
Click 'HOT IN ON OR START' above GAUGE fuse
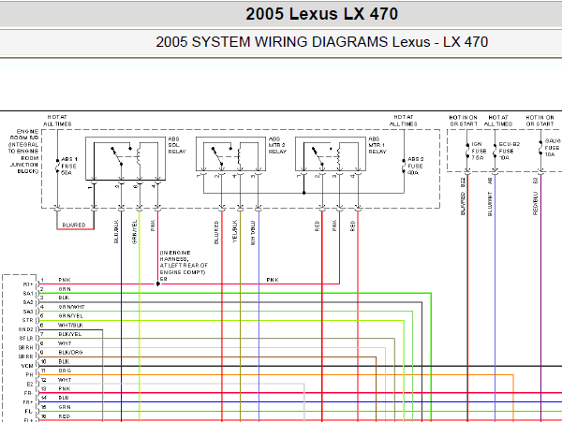[x=540, y=121]
